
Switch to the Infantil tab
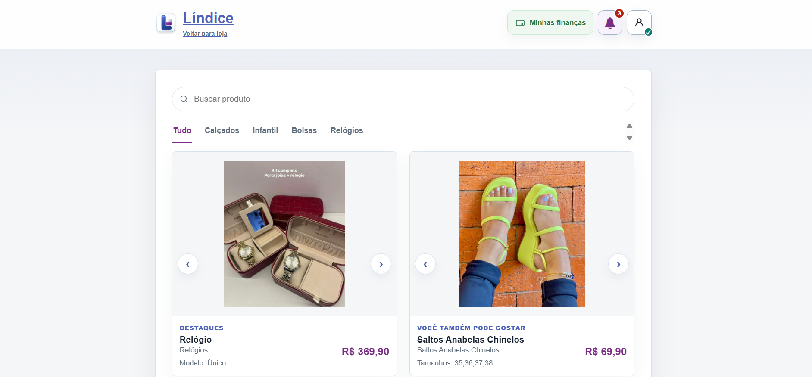tap(265, 130)
